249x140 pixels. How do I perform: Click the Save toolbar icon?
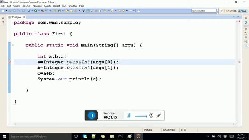(10, 11)
